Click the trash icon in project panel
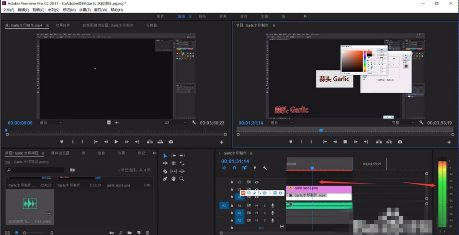 (148, 233)
